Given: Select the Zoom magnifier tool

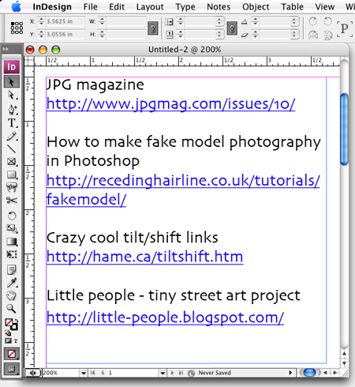Looking at the screenshot, I should pos(11,309).
